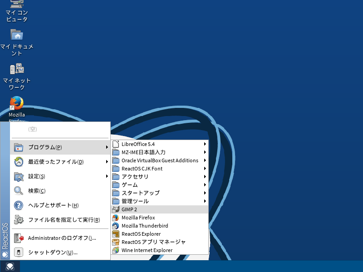Click the Shutdown power icon
Viewport: 363px width, 272px height.
click(19, 252)
